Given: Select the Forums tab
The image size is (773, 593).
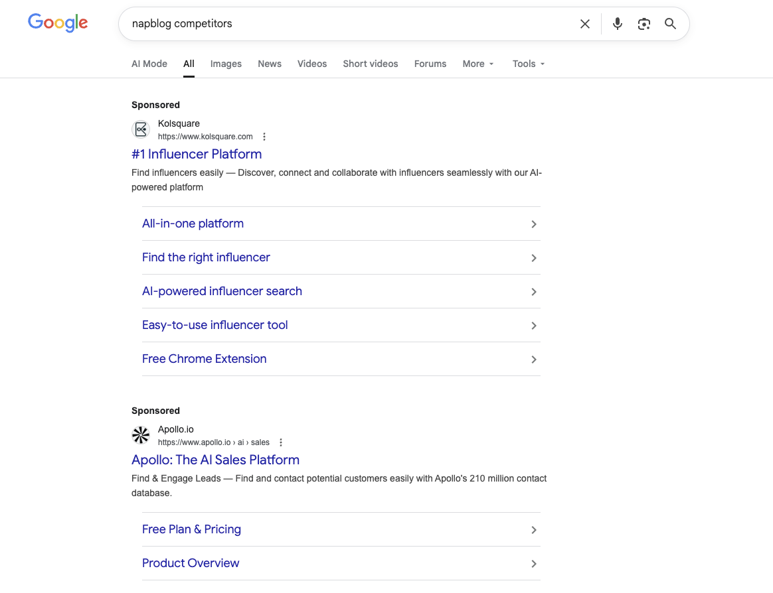Looking at the screenshot, I should (430, 64).
